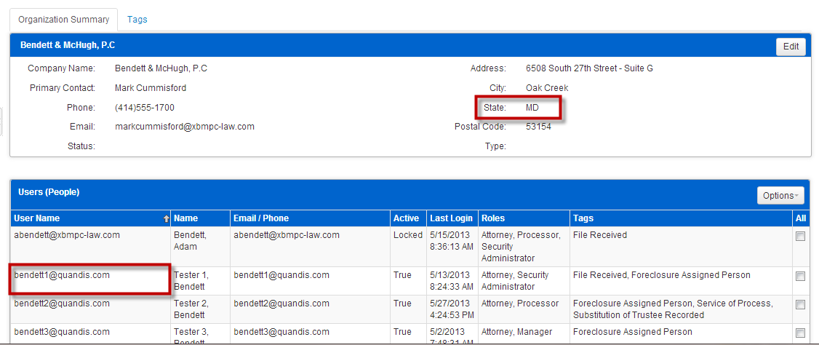Click the phone number (414)555-1700
This screenshot has height=345, width=819.
(145, 107)
